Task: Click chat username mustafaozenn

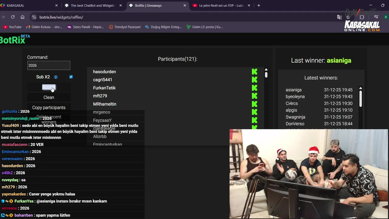Action: [15, 144]
